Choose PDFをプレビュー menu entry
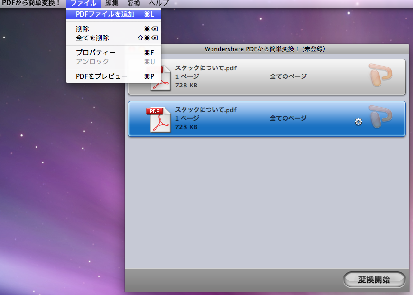Viewport: 413px width, 295px height. [113, 76]
